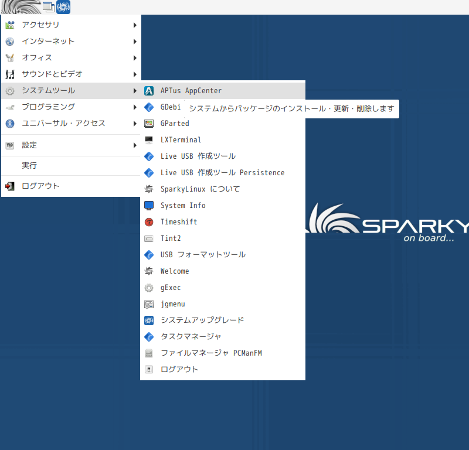Launch LXTerminal
Screen dimensions: 469x450
pyautogui.click(x=223, y=140)
